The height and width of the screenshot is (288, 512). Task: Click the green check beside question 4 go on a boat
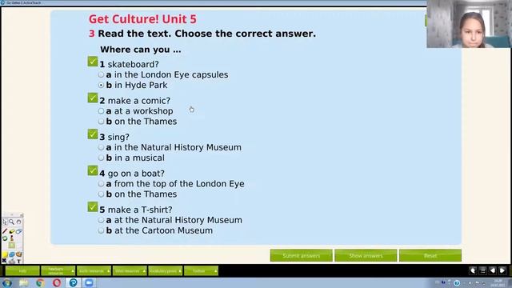tap(93, 170)
